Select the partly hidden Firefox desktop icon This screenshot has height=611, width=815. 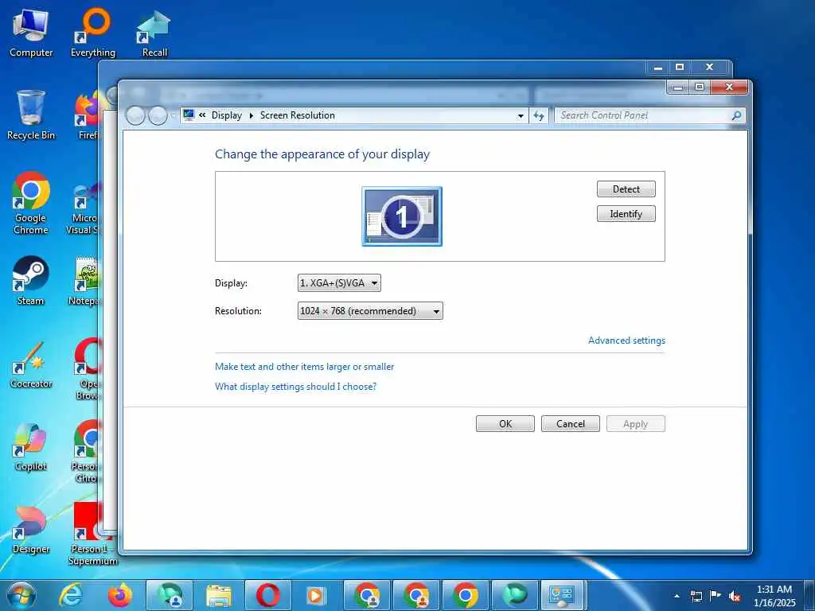(86, 115)
